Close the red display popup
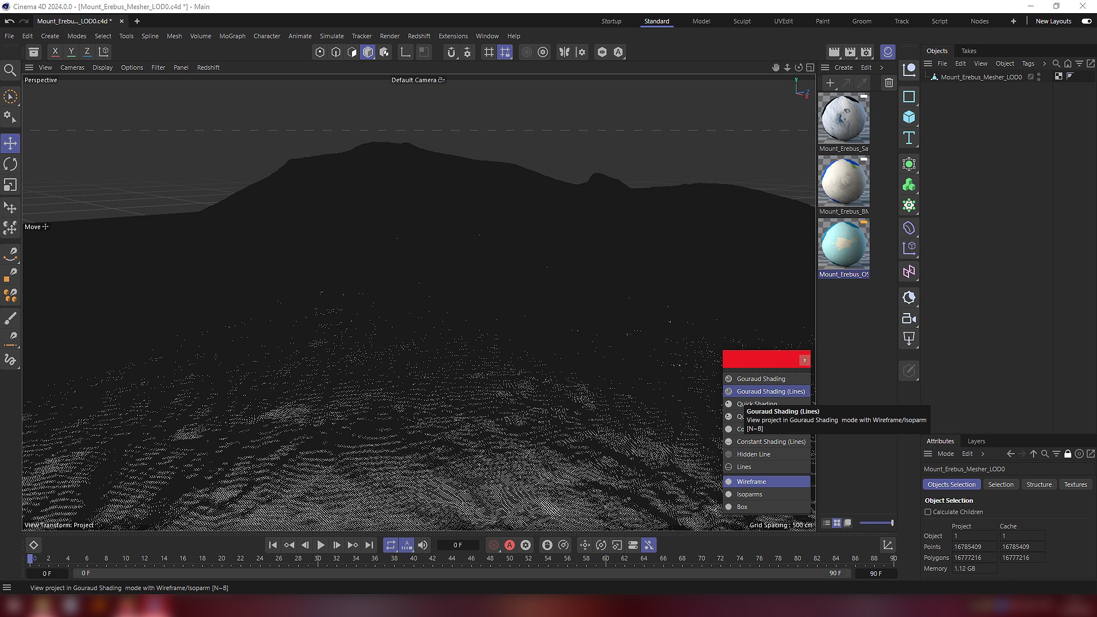The image size is (1097, 617). 804,360
